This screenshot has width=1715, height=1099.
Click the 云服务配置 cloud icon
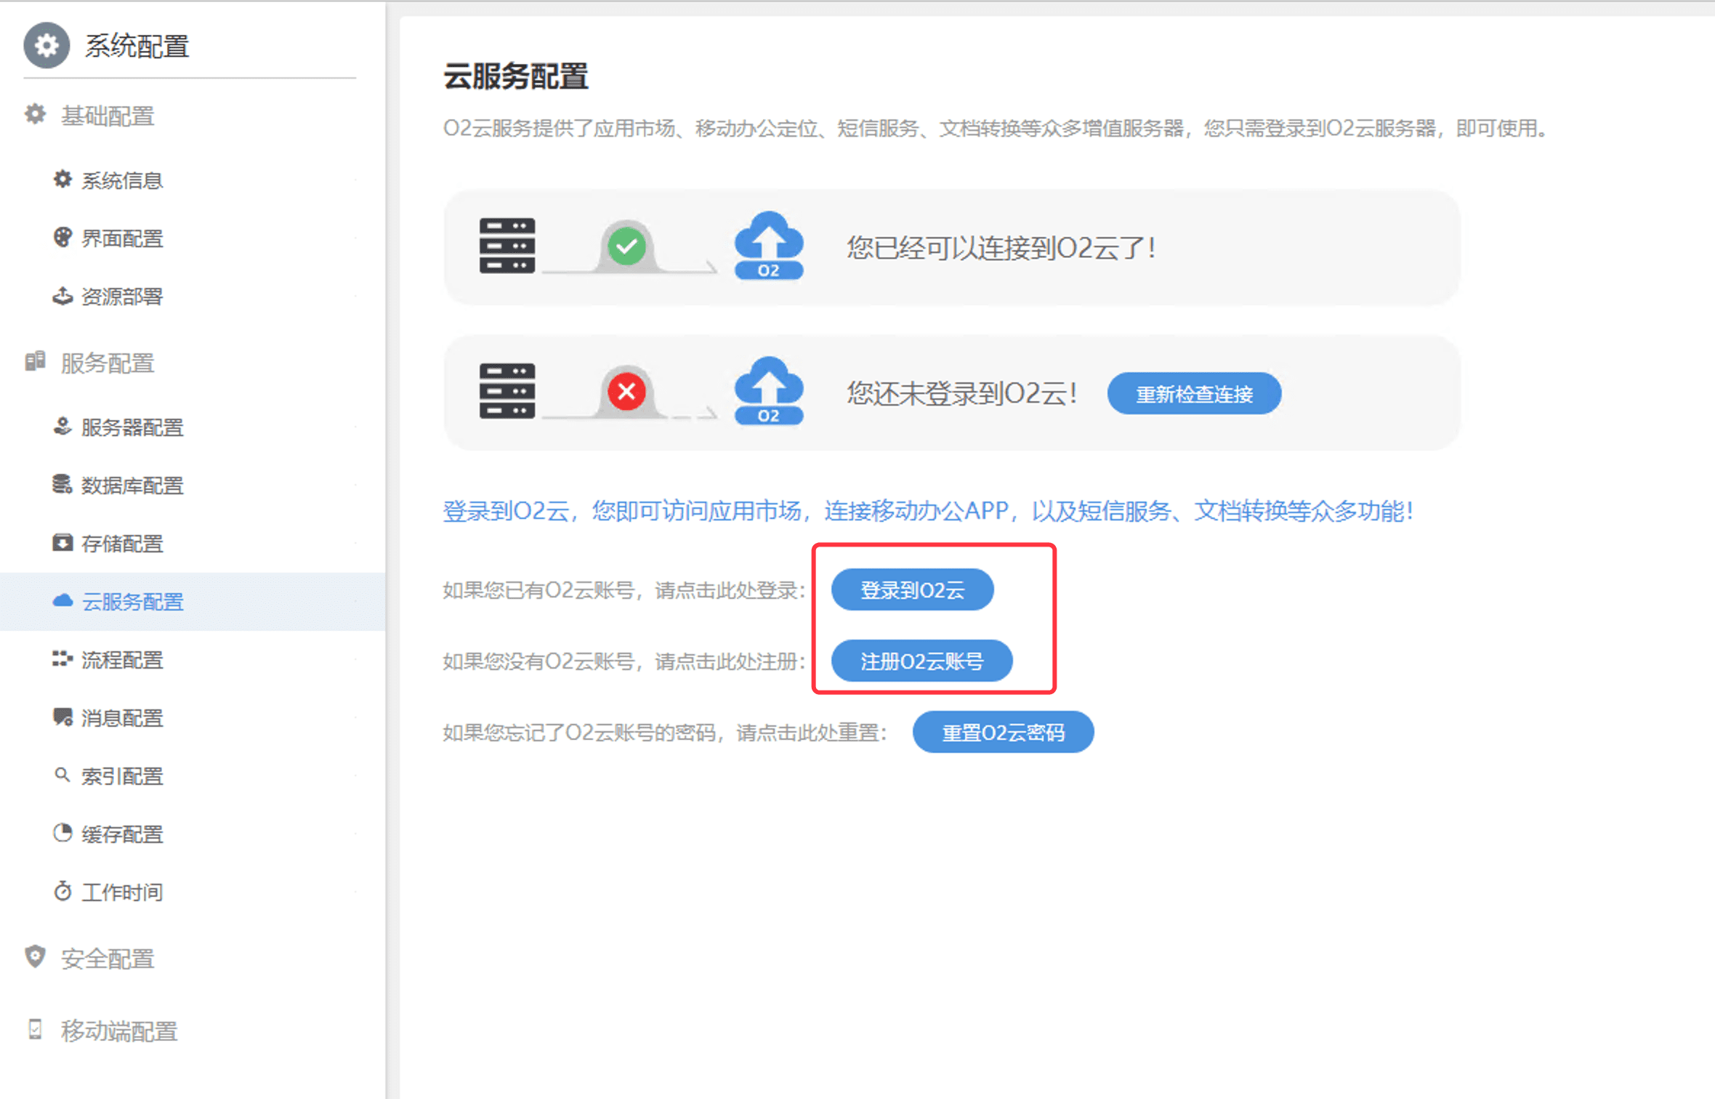tap(62, 601)
